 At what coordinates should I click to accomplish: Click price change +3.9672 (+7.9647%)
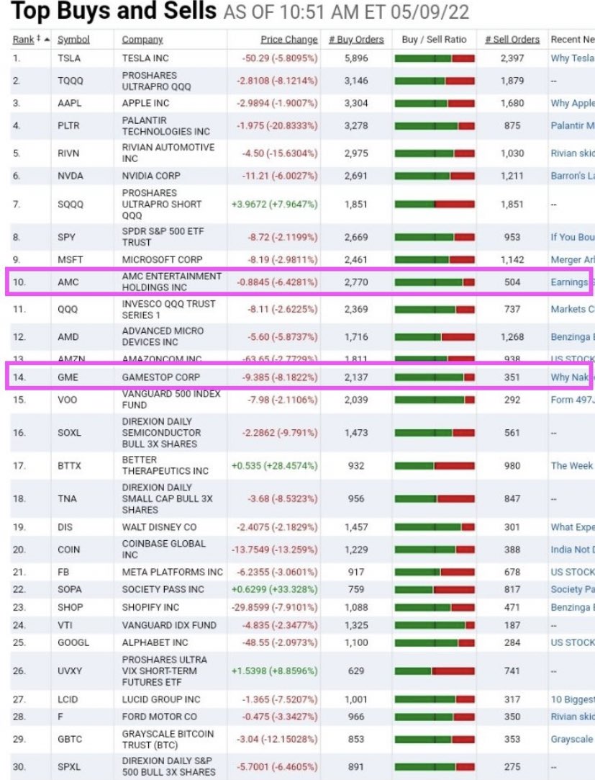point(274,204)
